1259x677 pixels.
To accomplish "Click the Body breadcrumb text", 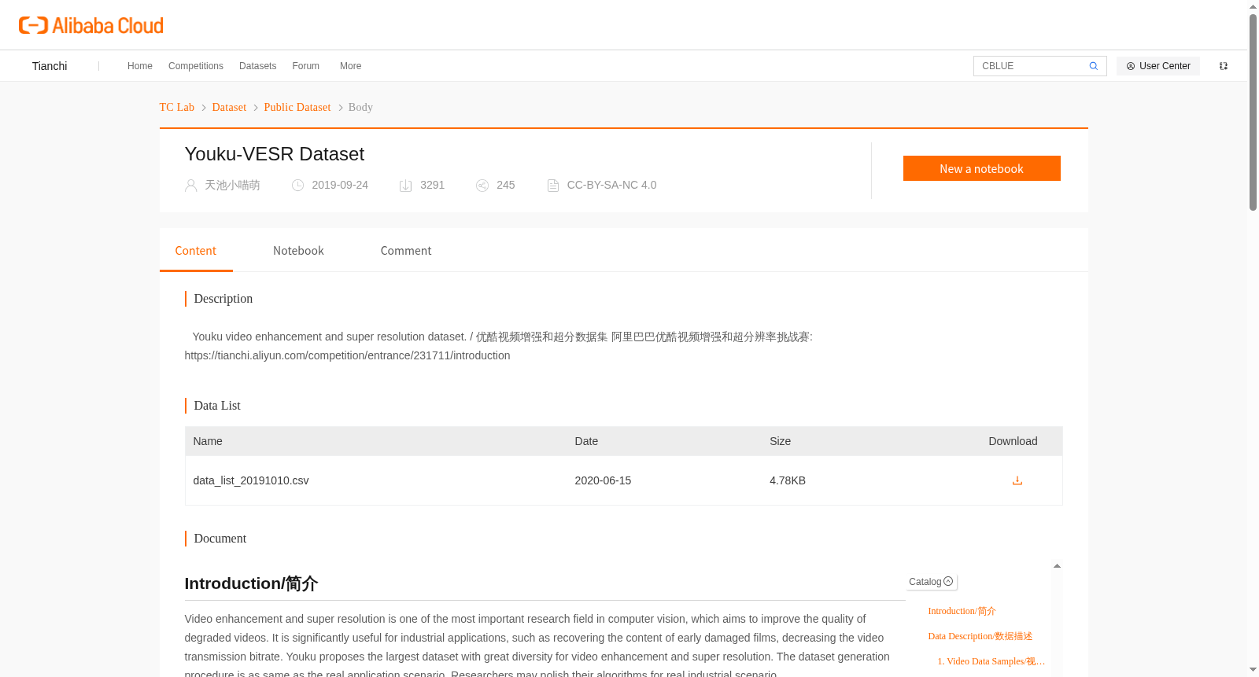I will 360,107.
